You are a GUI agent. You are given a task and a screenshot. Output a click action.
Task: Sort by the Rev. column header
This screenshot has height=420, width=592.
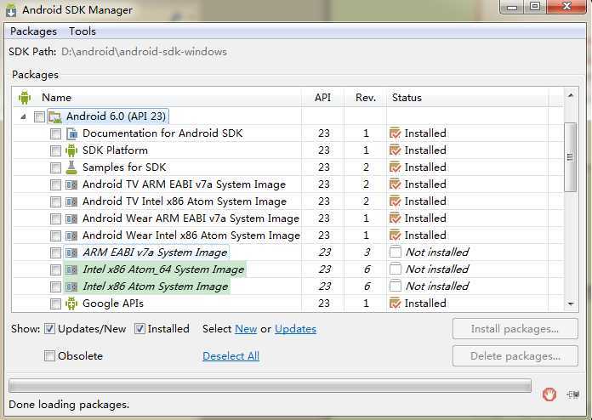366,98
